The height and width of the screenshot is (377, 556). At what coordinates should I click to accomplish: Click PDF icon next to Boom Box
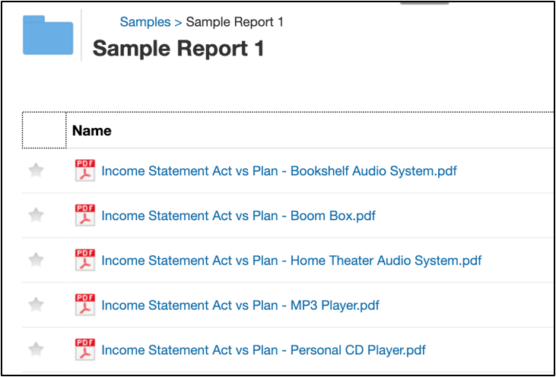click(85, 216)
